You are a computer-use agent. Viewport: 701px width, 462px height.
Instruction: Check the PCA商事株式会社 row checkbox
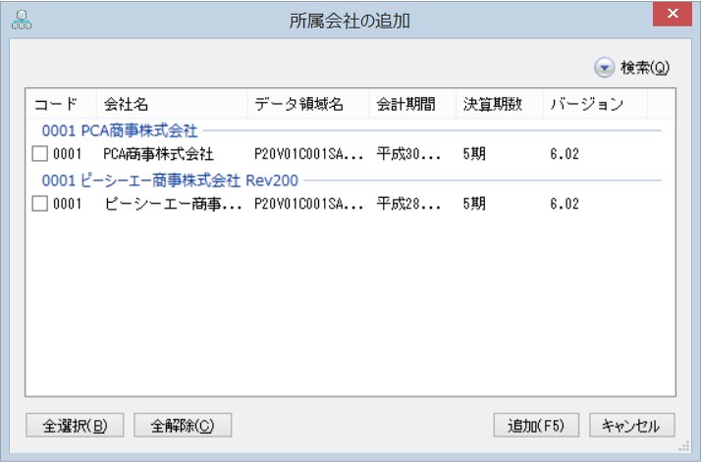[x=40, y=154]
